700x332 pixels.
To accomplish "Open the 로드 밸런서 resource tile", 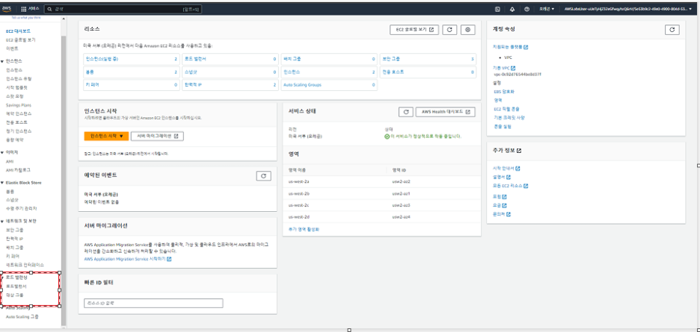I will click(x=230, y=59).
